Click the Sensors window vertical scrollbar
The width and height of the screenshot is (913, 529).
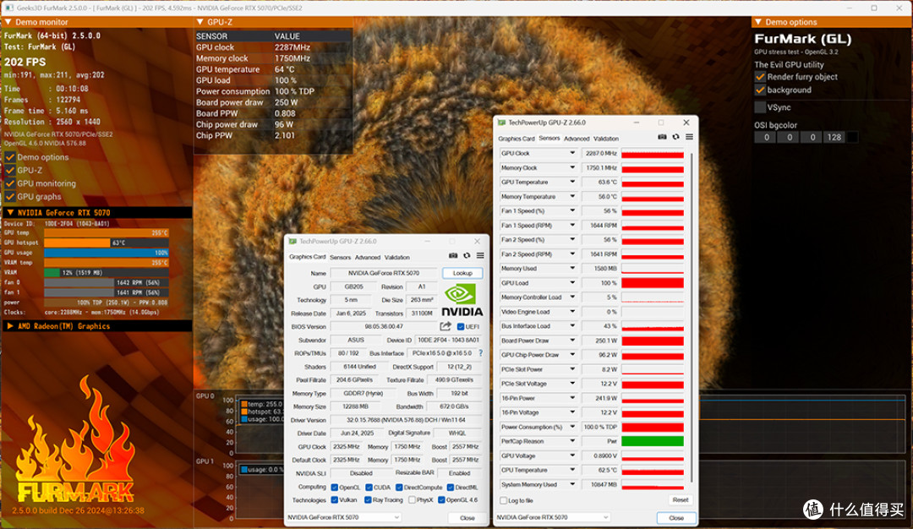692,317
